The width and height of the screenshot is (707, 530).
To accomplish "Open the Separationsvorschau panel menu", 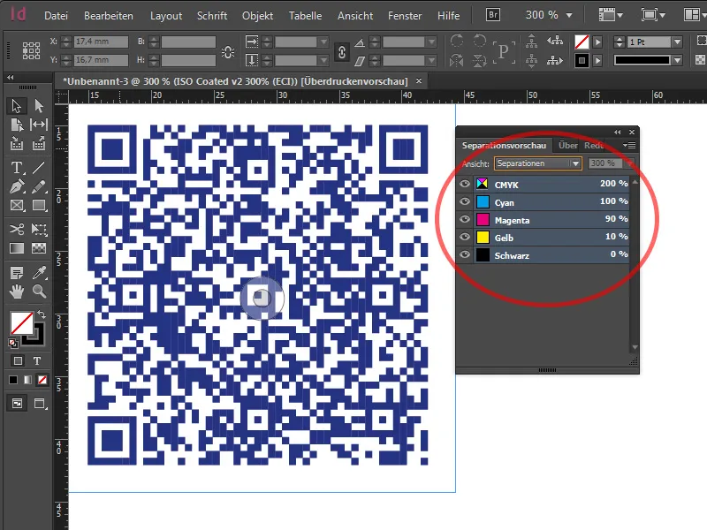I will (630, 146).
